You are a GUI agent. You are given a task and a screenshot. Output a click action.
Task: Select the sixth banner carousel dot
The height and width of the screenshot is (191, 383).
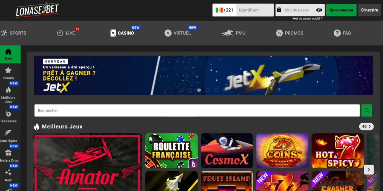click(x=225, y=90)
